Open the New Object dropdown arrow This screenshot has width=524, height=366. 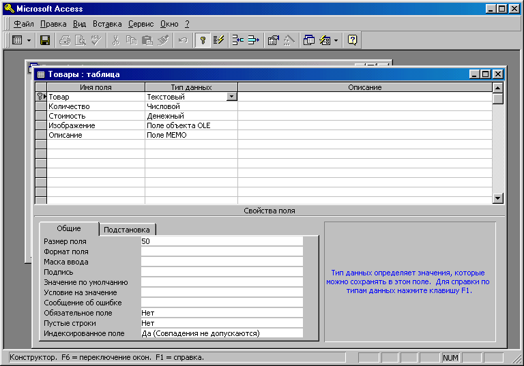[x=336, y=40]
